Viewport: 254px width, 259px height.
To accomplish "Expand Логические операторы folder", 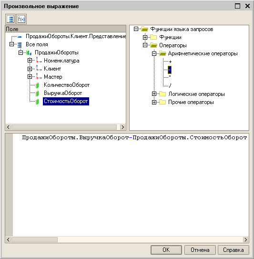I will tap(154, 94).
